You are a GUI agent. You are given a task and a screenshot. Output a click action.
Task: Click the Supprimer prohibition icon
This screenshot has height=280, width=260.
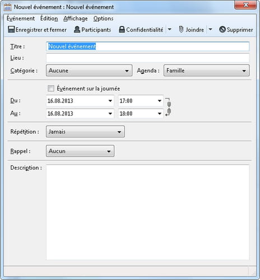(x=222, y=29)
